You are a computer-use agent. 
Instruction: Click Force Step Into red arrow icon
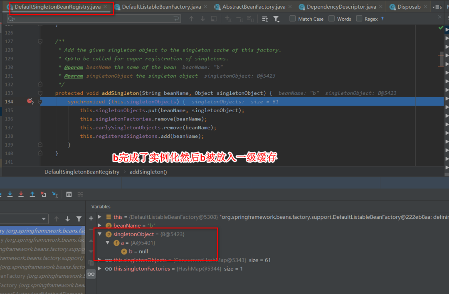(x=21, y=194)
